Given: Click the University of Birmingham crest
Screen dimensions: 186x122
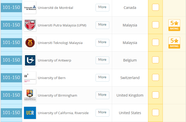Looking at the screenshot, I should 30,95.
